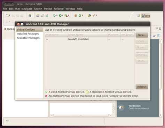Expand the External Tools dropdown arrow

[69, 15]
